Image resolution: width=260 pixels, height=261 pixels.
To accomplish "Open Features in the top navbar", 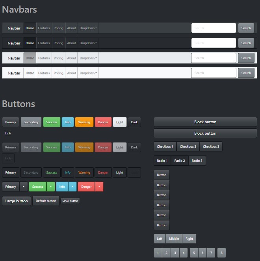I will [44, 28].
